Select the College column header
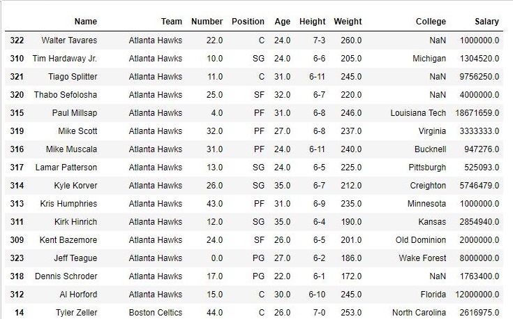The image size is (513, 319). (431, 22)
